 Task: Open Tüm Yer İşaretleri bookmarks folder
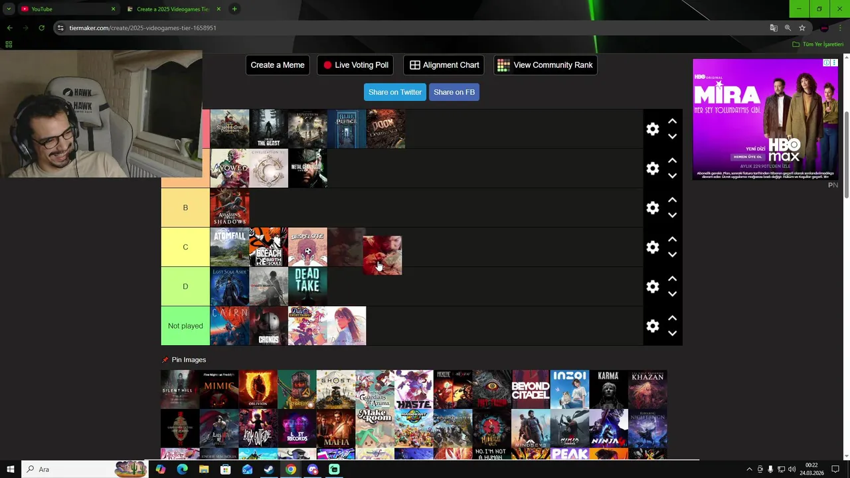818,44
